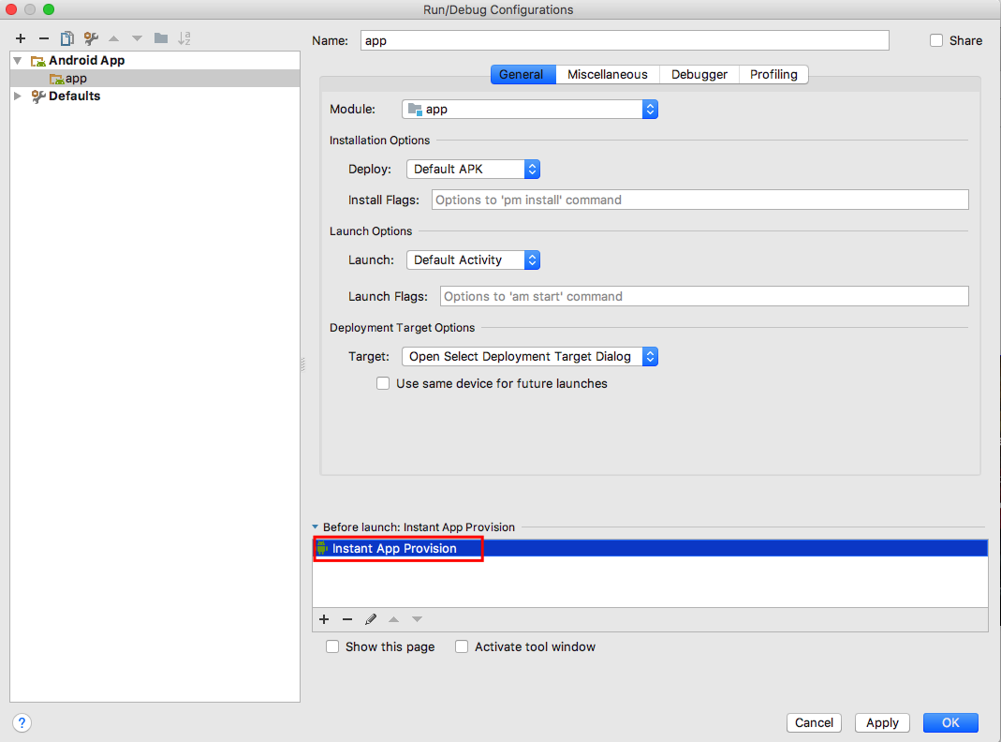Edit the selected before launch task
Viewport: 1001px width, 742px height.
pyautogui.click(x=370, y=619)
